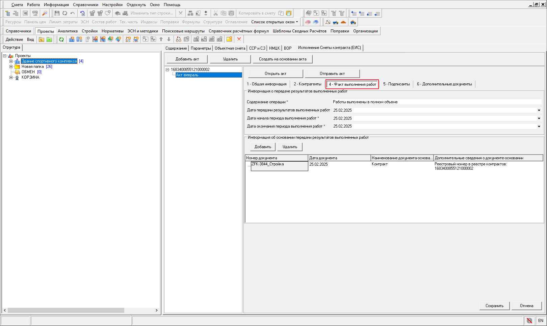
Task: Click the pink books icon
Action: click(x=308, y=22)
